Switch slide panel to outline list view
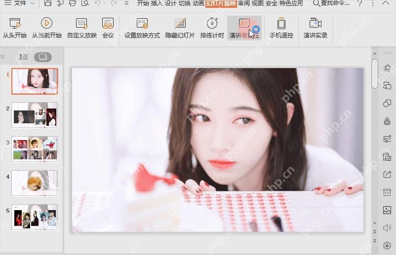 click(24, 57)
